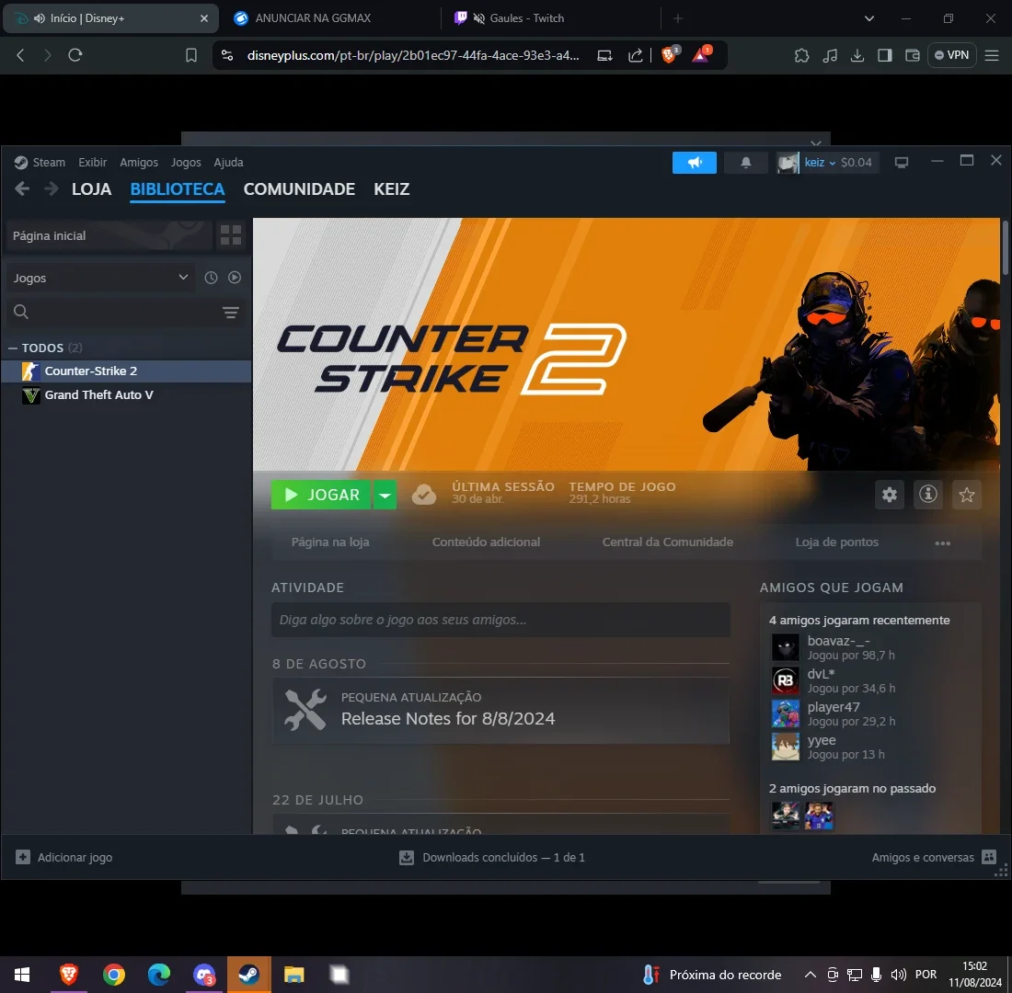Open Windows Start menu

(22, 975)
